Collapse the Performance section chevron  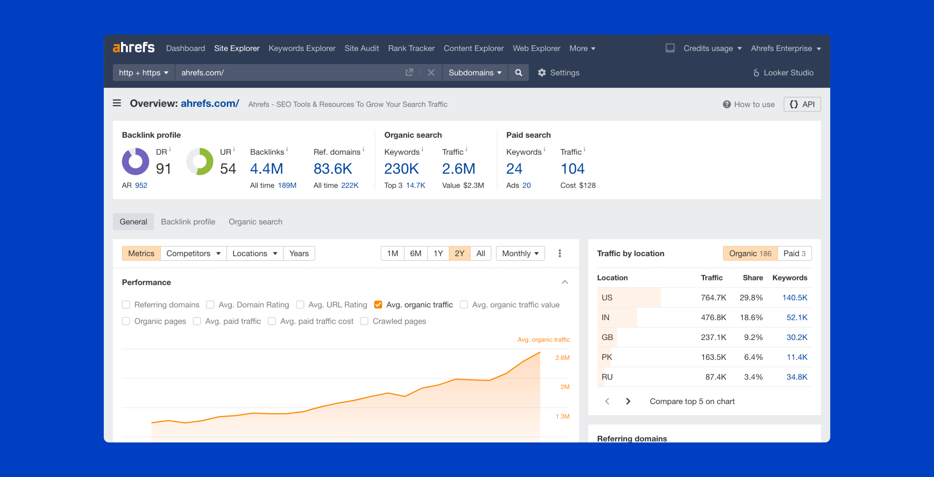click(565, 282)
